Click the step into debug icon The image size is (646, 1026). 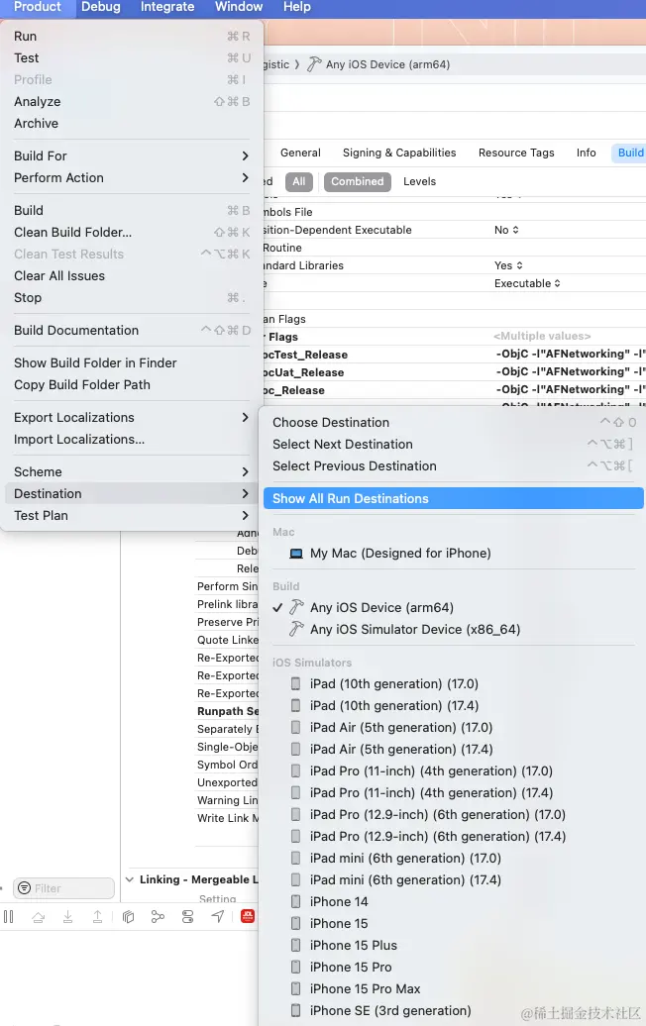67,917
